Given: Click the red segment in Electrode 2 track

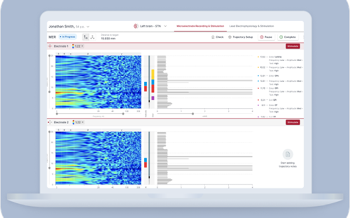Looking at the screenshot, I should tap(145, 165).
